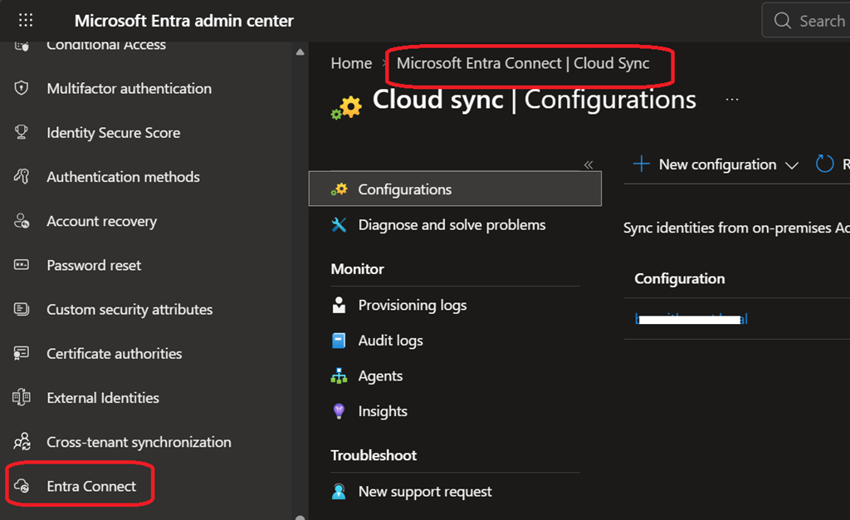This screenshot has height=520, width=850.
Task: Open the Multifactor authentication page
Action: click(x=129, y=88)
